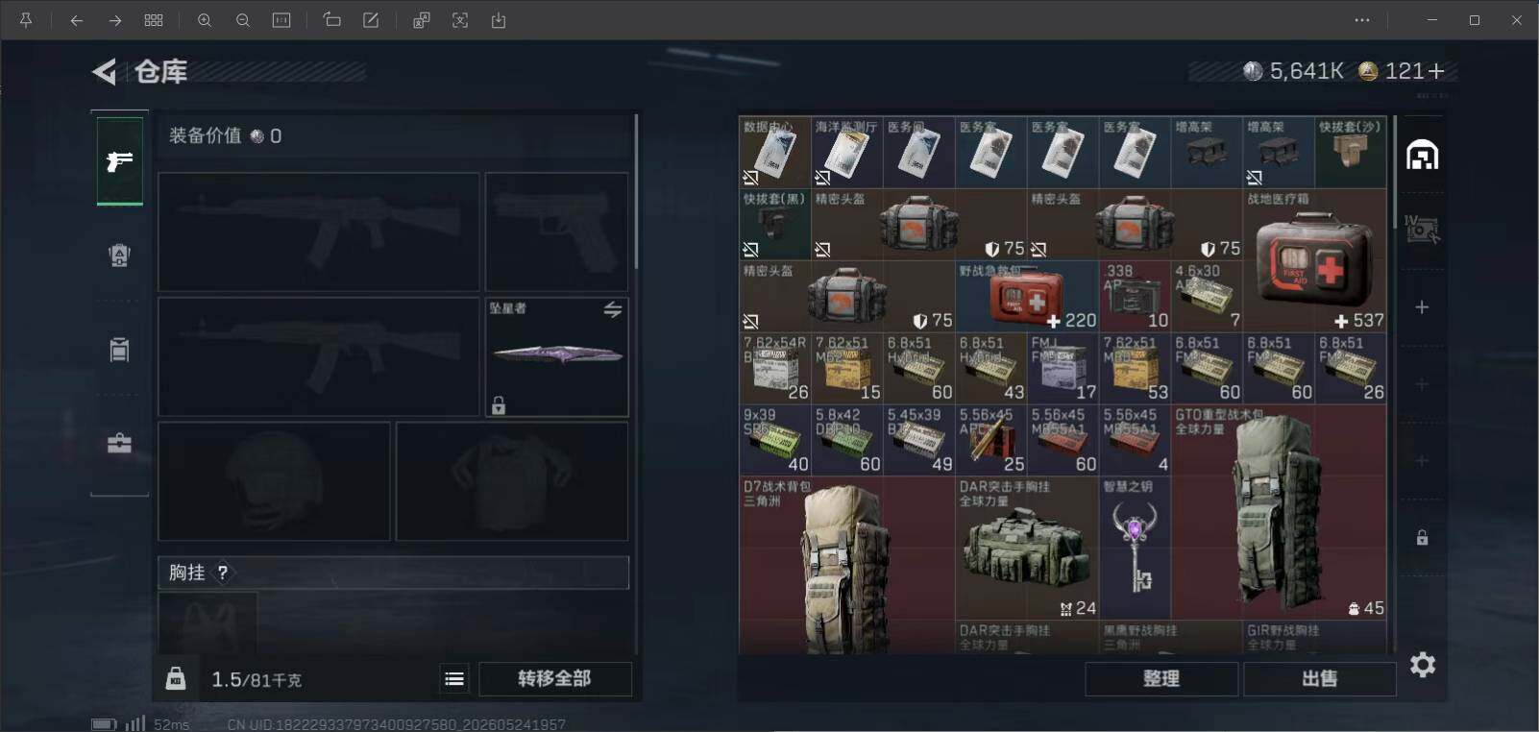
Task: Open thumbnail grid view in viewer toolbar
Action: coord(154,20)
